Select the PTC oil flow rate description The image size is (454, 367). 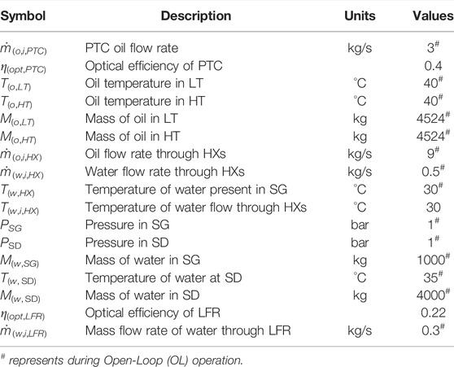pos(132,48)
